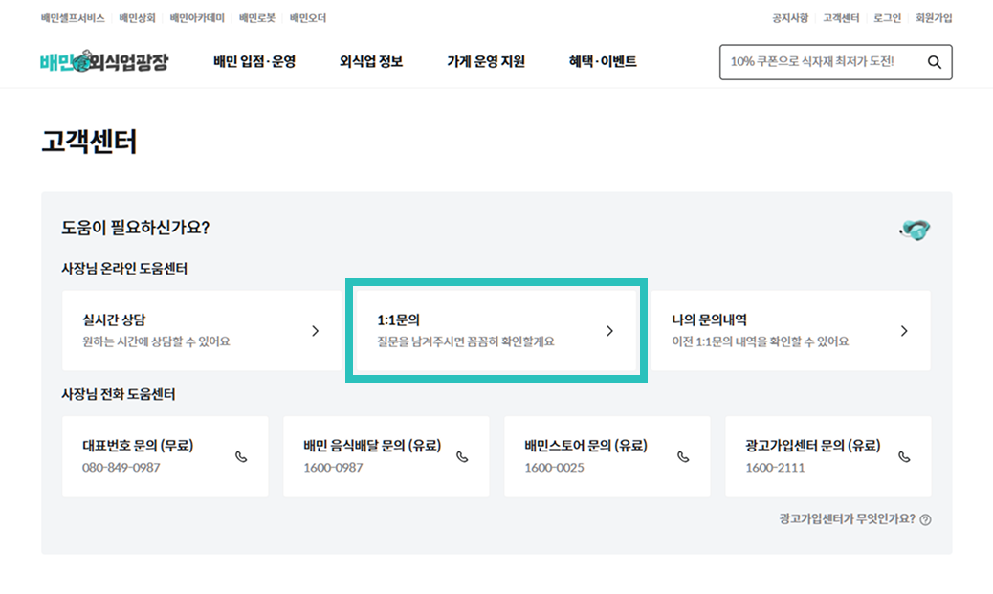993x594 pixels.
Task: Open the 혜택·이벤트 menu
Action: pyautogui.click(x=603, y=61)
